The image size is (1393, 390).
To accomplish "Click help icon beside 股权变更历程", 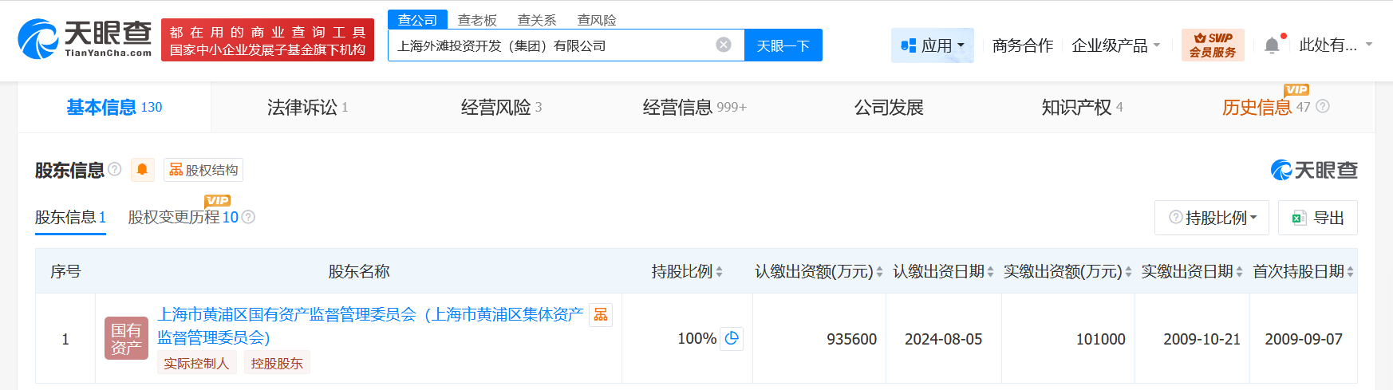I will [248, 217].
